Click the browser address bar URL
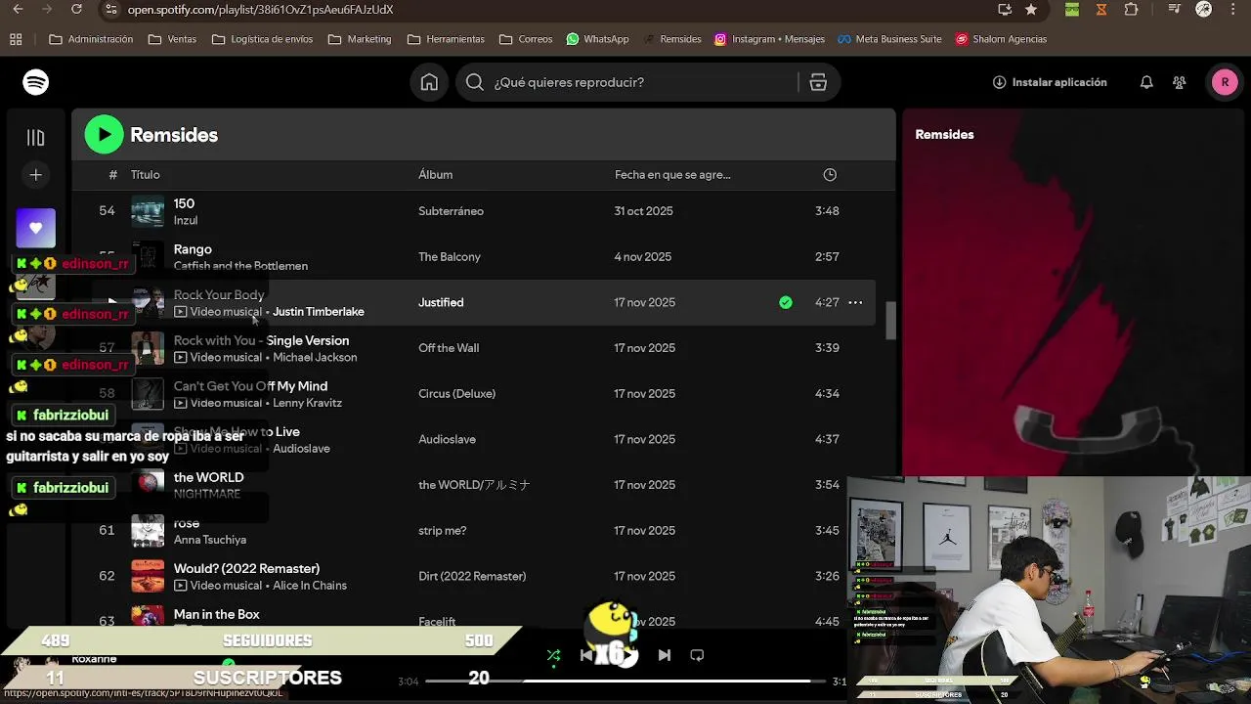Viewport: 1251px width, 704px height. pos(260,10)
